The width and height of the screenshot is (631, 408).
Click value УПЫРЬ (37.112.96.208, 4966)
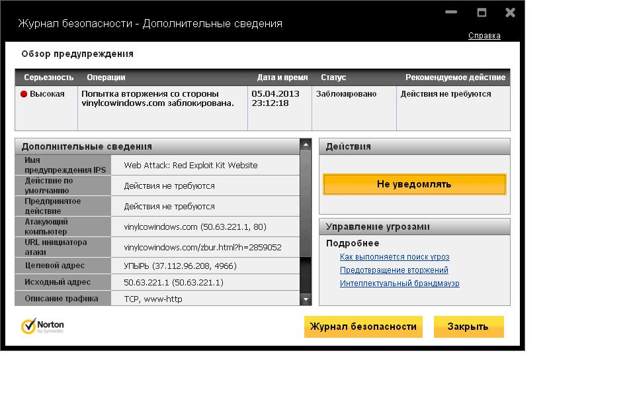click(180, 266)
